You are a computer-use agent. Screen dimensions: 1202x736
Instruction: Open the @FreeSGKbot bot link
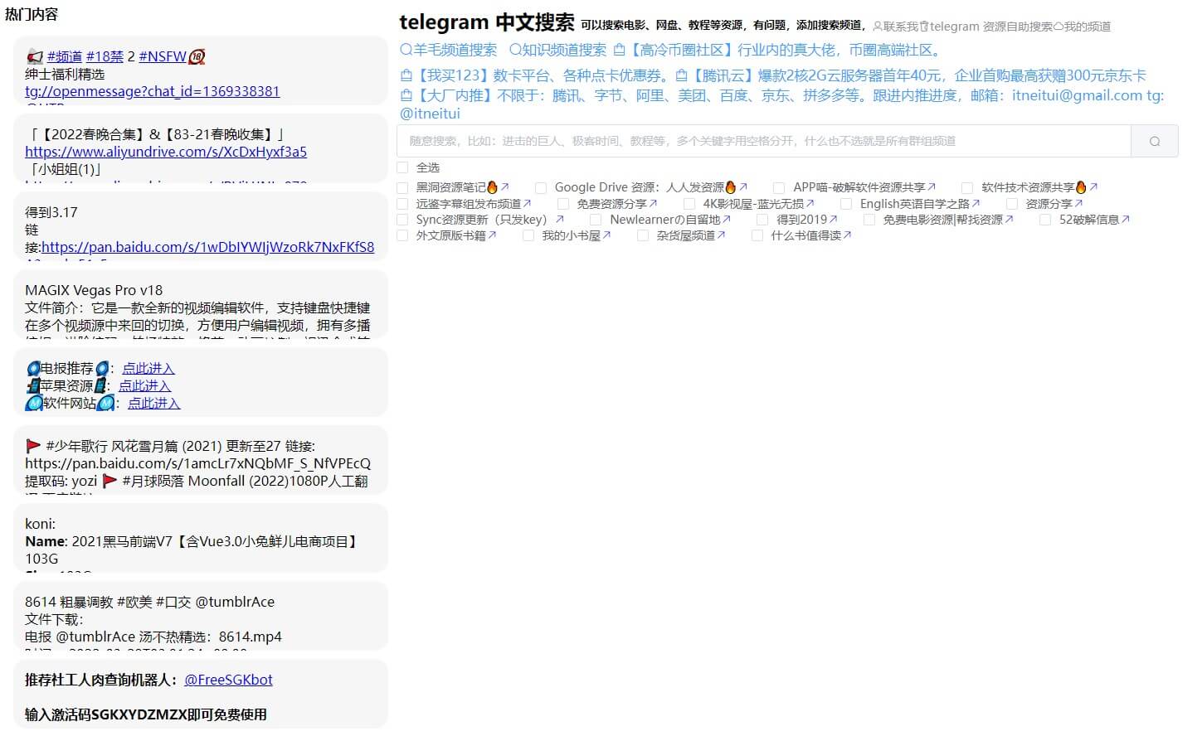[228, 680]
